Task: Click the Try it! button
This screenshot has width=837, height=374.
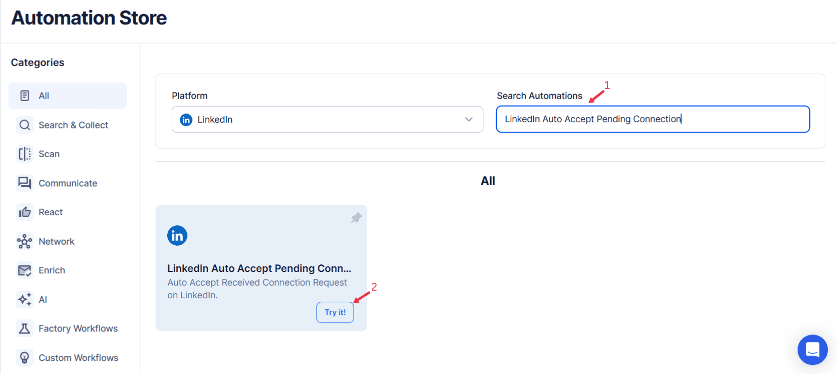Action: (335, 312)
